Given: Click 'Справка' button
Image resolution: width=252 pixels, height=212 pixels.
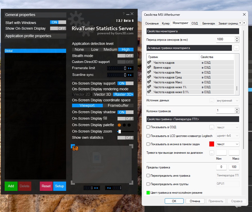Looking at the screenshot, I should pyautogui.click(x=237, y=201).
